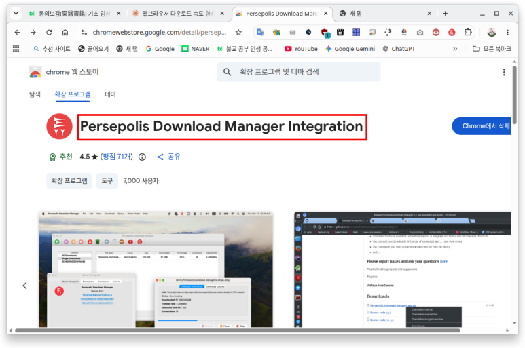525x348 pixels.
Task: Click the Google Translate extension icon
Action: [260, 32]
